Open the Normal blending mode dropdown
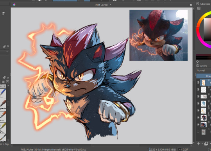Image resolution: width=211 pixels, height=151 pixels. 204,70
